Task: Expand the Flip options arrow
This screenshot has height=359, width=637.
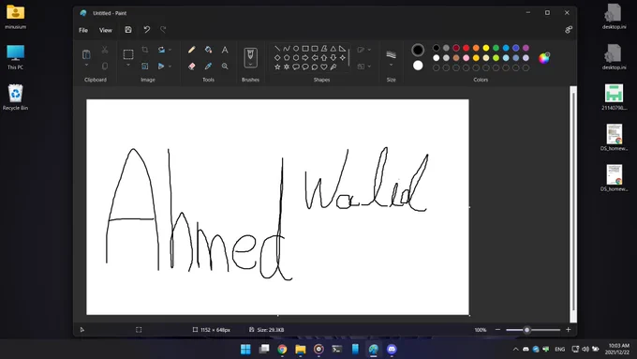Action: (x=170, y=66)
